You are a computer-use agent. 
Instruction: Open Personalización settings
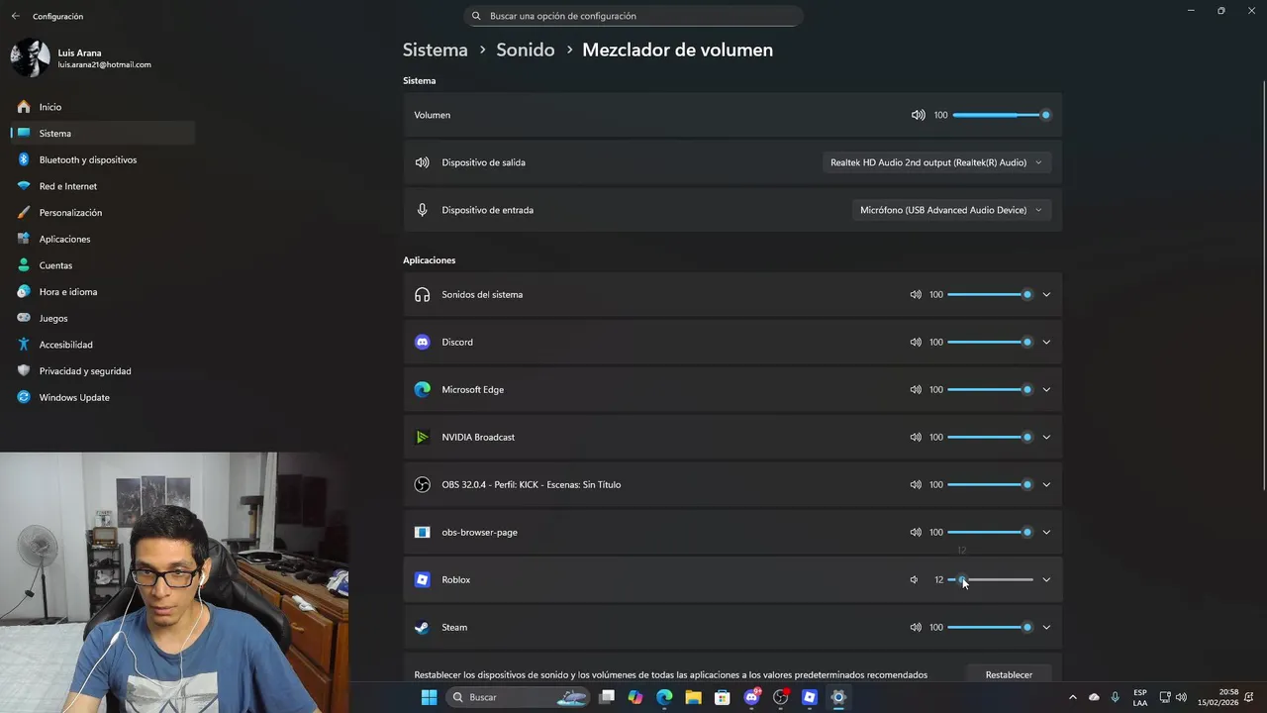coord(102,213)
